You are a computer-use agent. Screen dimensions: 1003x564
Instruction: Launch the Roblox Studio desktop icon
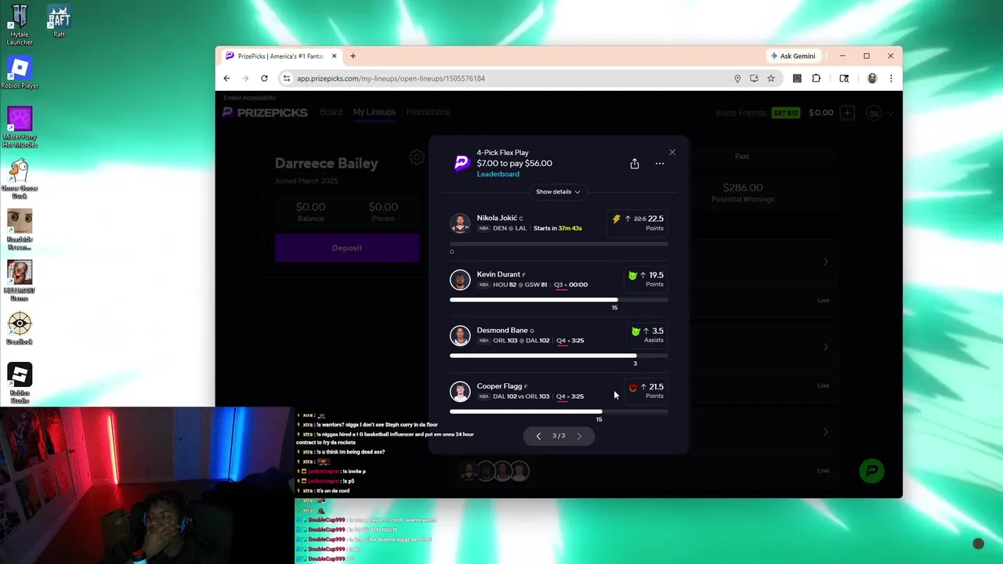click(20, 383)
